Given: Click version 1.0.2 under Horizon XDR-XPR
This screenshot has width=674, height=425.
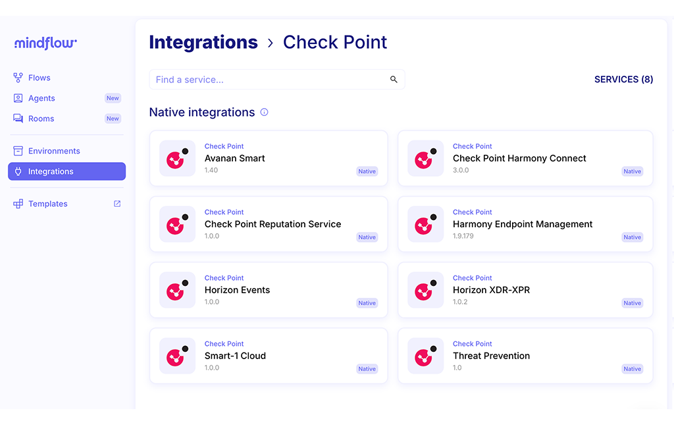Looking at the screenshot, I should pos(460,302).
